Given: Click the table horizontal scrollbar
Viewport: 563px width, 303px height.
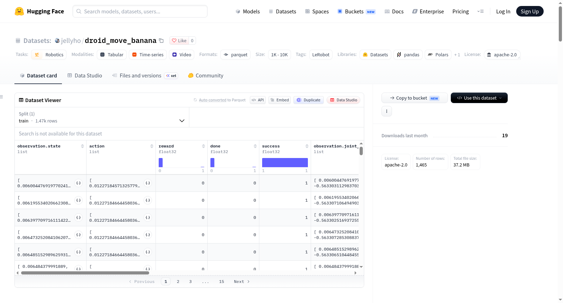Looking at the screenshot, I should tap(85, 273).
